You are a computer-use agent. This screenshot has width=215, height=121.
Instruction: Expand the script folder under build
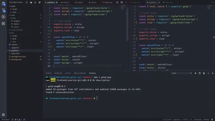tap(14, 9)
